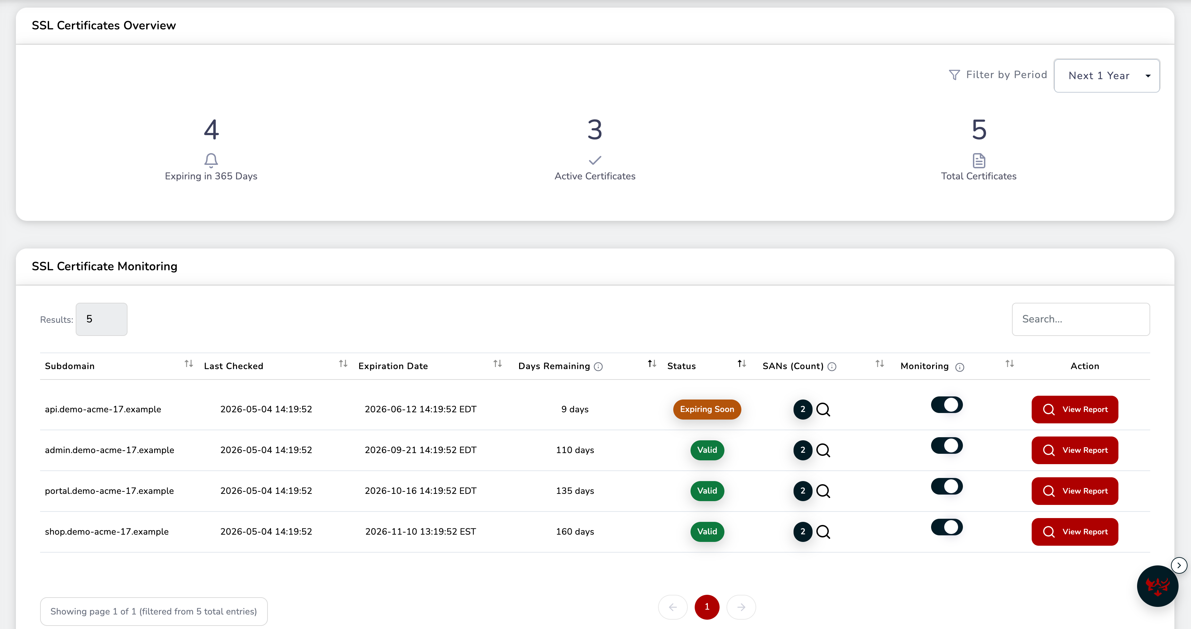Viewport: 1191px width, 629px height.
Task: Sort by SANs (Count) column arrows
Action: click(880, 364)
